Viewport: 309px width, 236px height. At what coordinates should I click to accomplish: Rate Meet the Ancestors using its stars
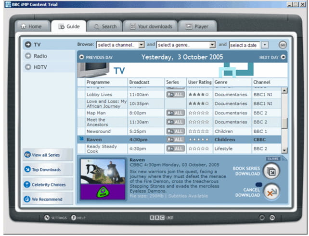point(198,122)
